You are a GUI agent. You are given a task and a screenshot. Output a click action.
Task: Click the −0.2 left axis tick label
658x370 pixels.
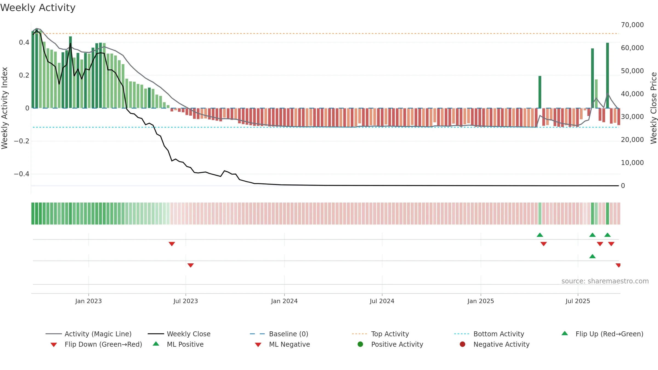(x=22, y=141)
